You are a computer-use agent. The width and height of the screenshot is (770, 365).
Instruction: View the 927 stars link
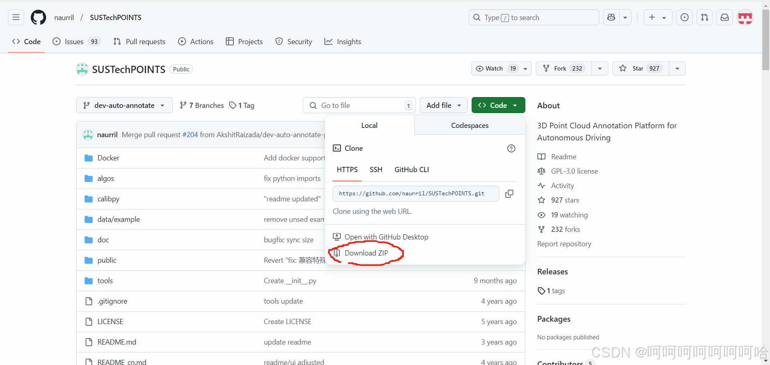pyautogui.click(x=565, y=200)
